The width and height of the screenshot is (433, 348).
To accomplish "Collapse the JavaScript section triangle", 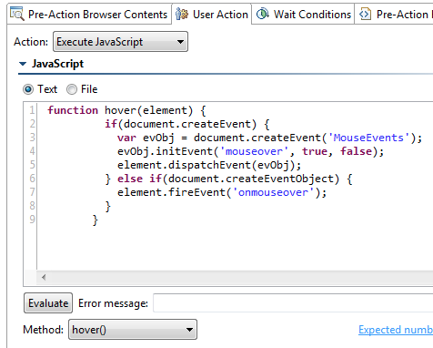I will coord(23,64).
